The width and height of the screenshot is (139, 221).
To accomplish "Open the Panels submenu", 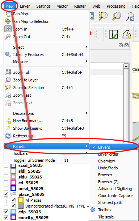I will (46, 146).
